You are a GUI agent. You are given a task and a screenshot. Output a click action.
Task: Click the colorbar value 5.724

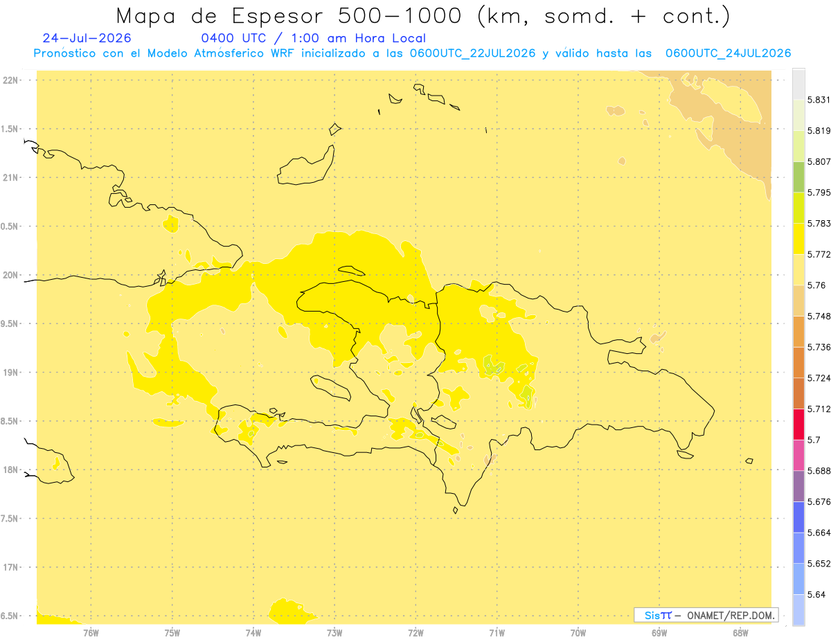(819, 377)
